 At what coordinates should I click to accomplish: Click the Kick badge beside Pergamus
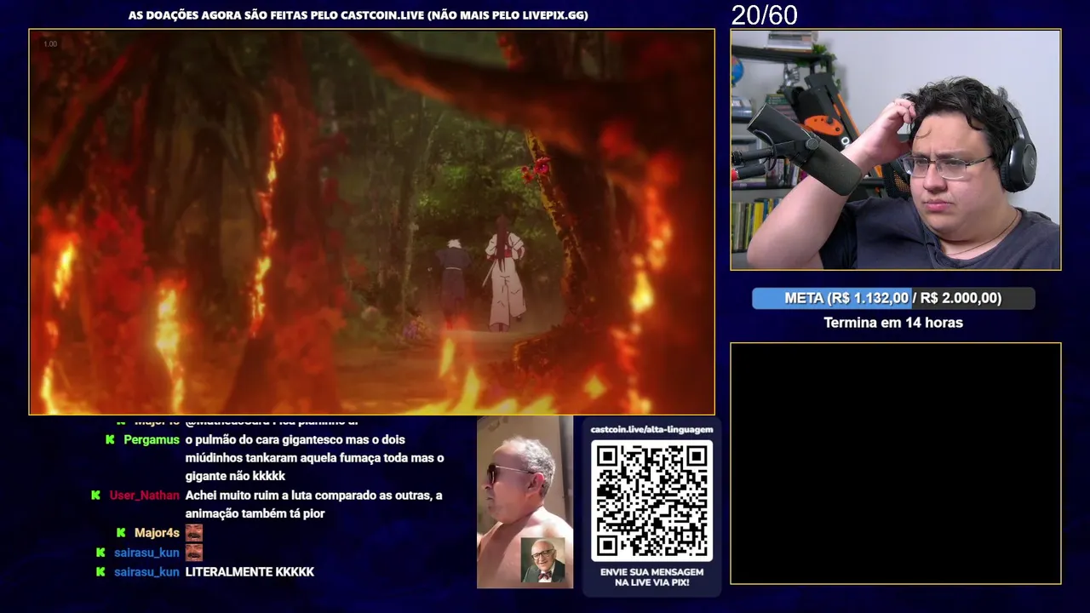[110, 440]
